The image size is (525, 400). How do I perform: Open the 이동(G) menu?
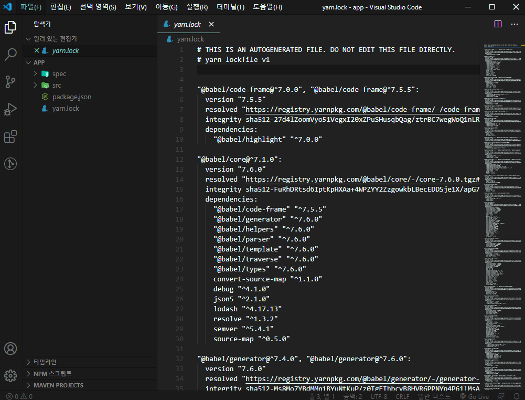[x=166, y=7]
